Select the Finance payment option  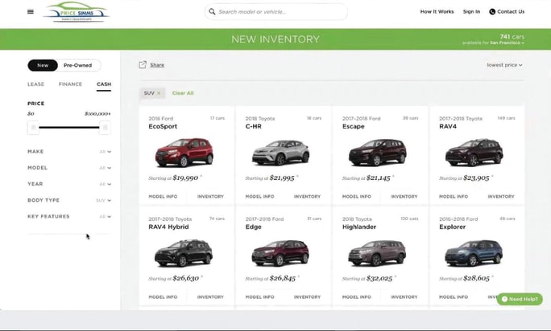click(70, 84)
